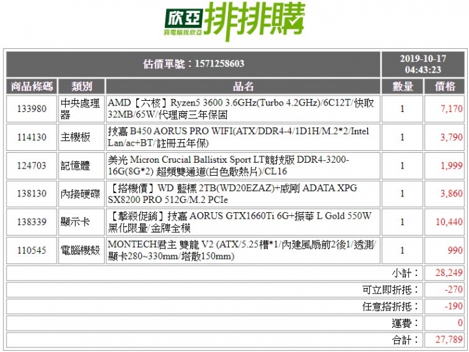Click price 3,790 for the motherboard

coord(451,137)
